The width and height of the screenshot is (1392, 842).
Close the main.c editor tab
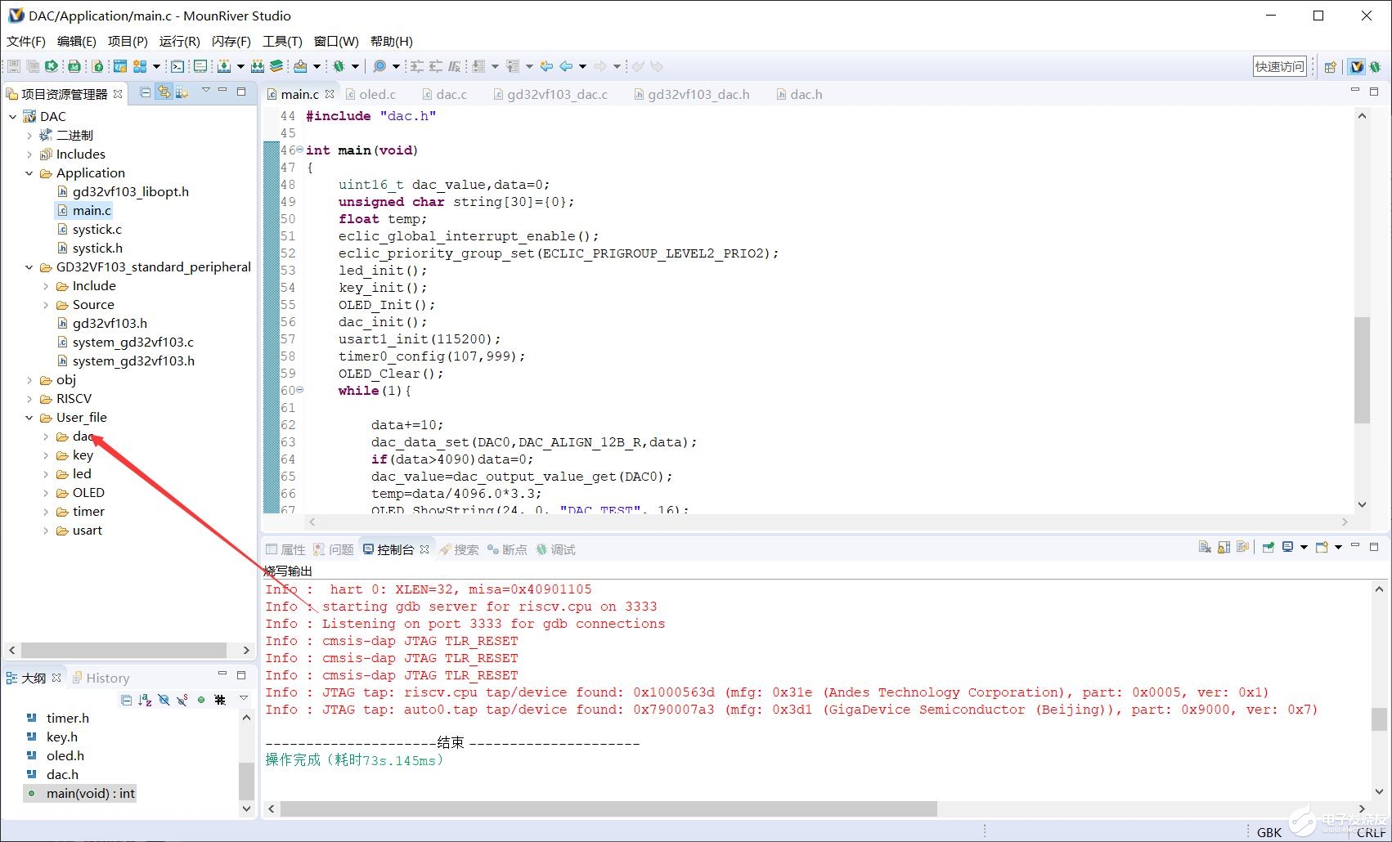[x=330, y=95]
